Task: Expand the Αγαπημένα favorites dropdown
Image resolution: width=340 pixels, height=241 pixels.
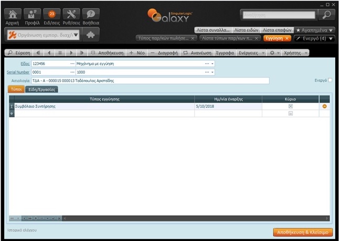Action: point(314,30)
